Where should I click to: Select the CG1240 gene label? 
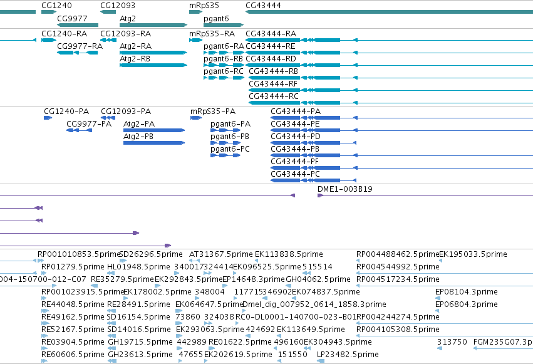(x=56, y=6)
